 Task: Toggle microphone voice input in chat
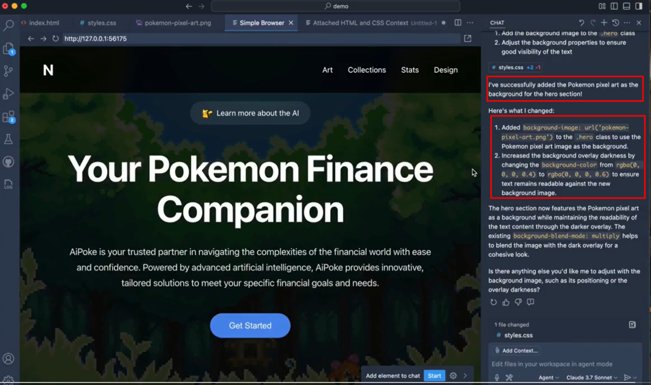coord(496,377)
